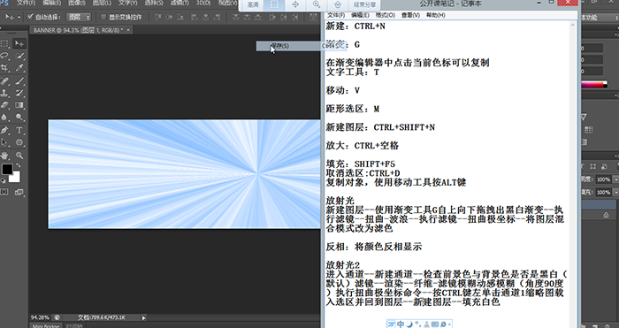Viewport: 619px width, 328px height.
Task: Click the 保存(S) save menu entry
Action: click(302, 46)
